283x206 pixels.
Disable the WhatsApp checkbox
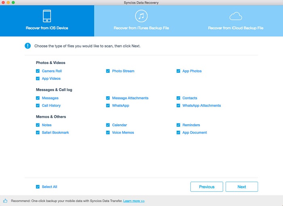[108, 106]
